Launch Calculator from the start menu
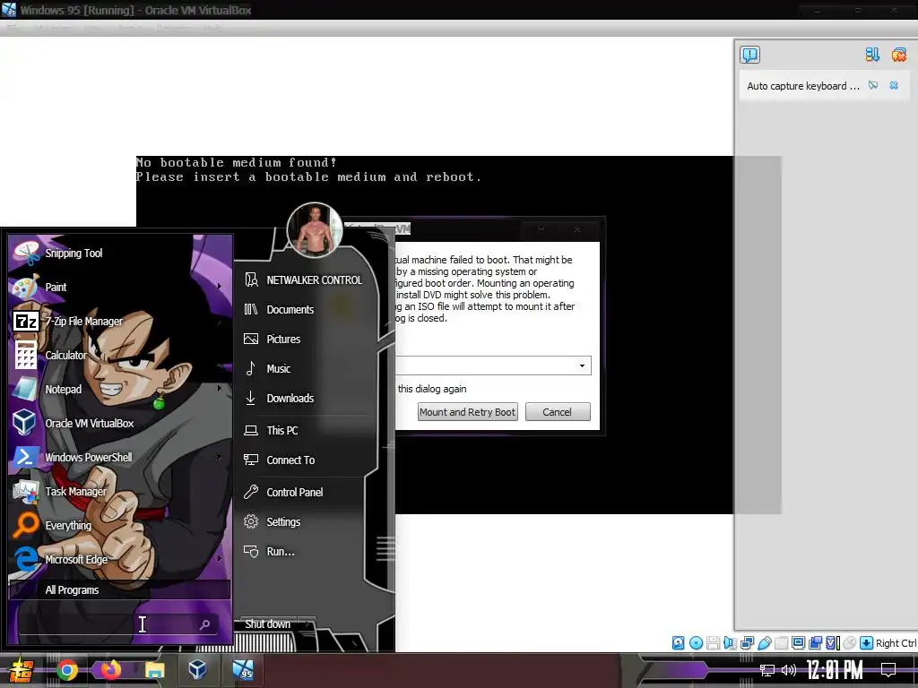Screen dimensions: 918x688 click(120, 355)
